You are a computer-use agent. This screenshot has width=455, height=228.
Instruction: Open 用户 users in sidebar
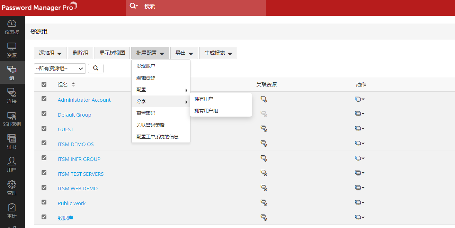coord(12,164)
